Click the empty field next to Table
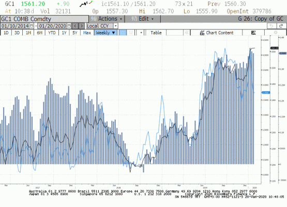Viewport: 287px width, 207px height. point(174,33)
